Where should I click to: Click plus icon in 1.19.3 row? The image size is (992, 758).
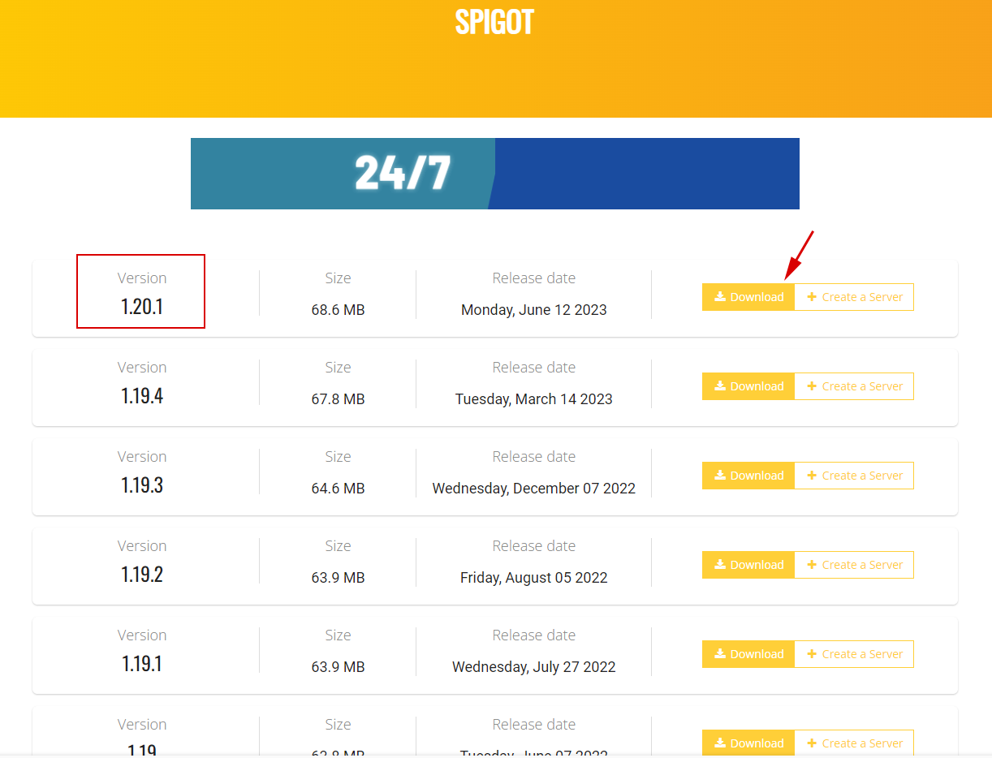812,476
